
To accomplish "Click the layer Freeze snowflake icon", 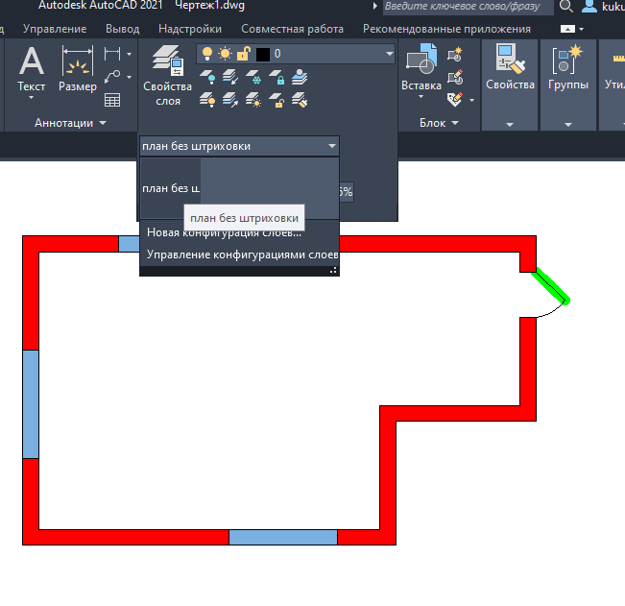I will 253,77.
